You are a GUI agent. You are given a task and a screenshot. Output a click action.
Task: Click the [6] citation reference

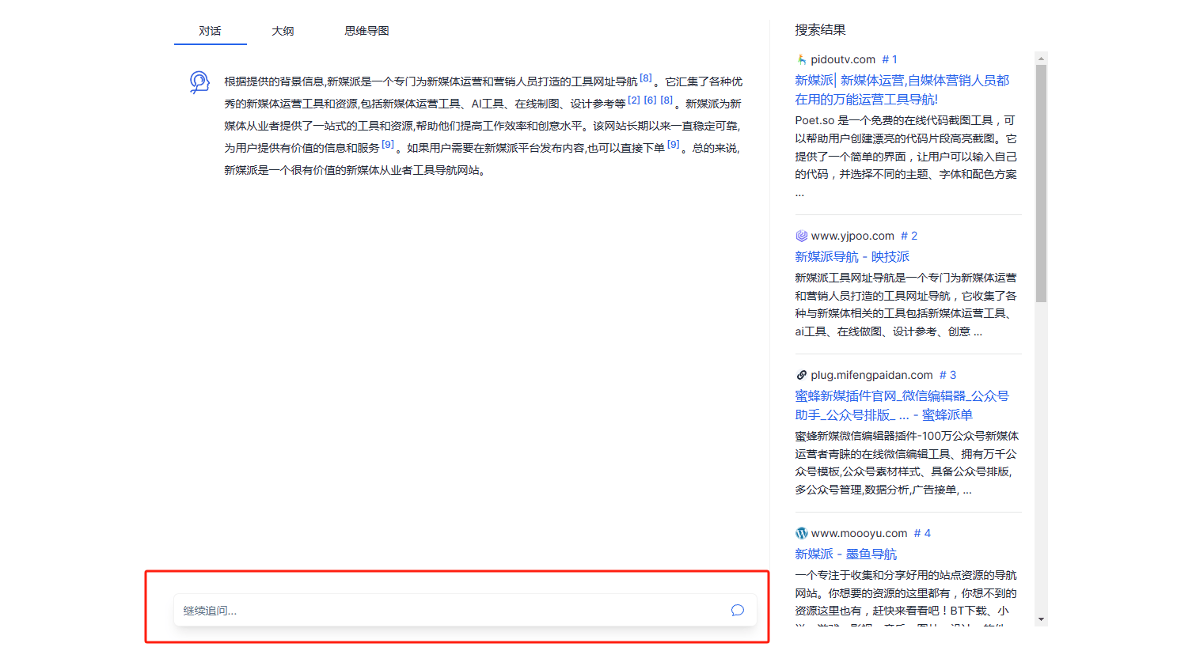pos(650,100)
